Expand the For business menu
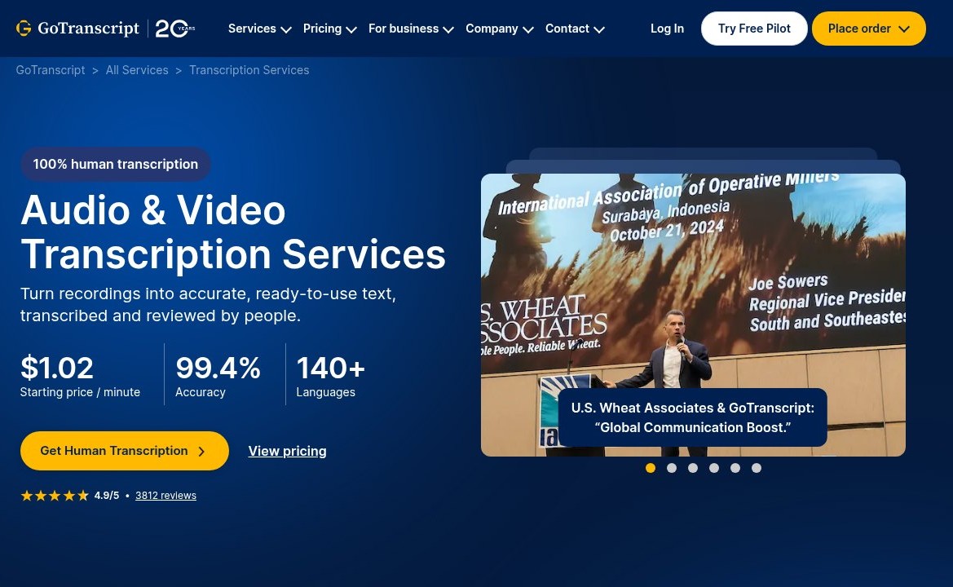The image size is (953, 587). pyautogui.click(x=411, y=29)
